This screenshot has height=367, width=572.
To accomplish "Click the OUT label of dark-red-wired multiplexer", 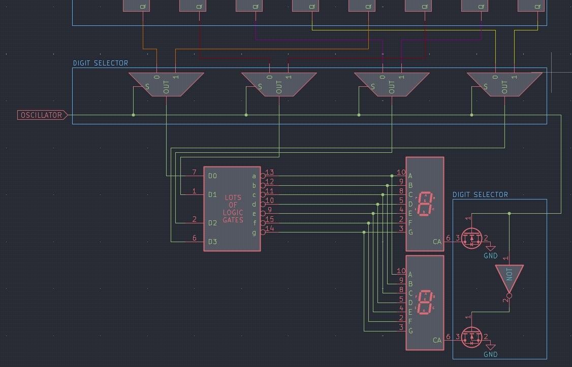I will (279, 87).
